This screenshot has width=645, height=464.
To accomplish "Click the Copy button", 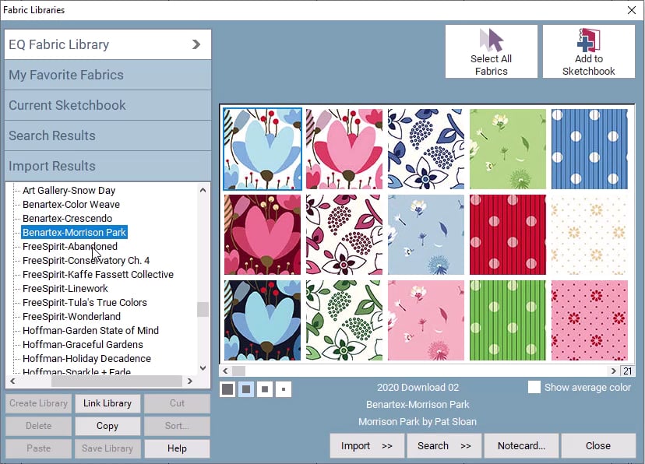I will pos(107,426).
